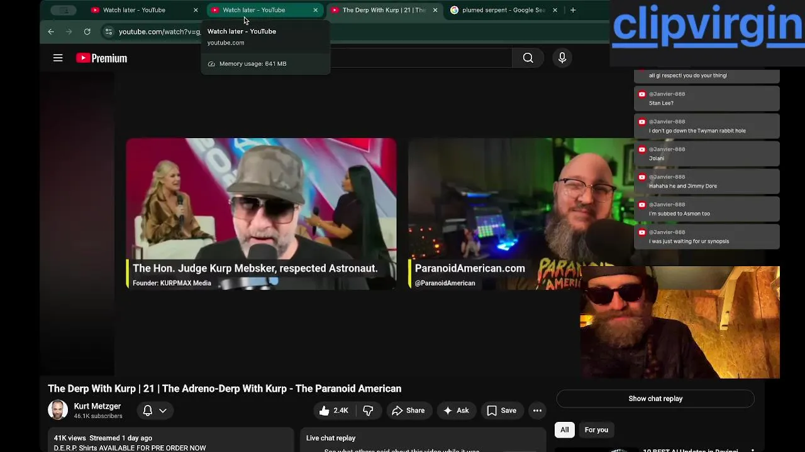The height and width of the screenshot is (452, 805).
Task: Switch to The Derp With Kurp tab
Action: point(384,10)
